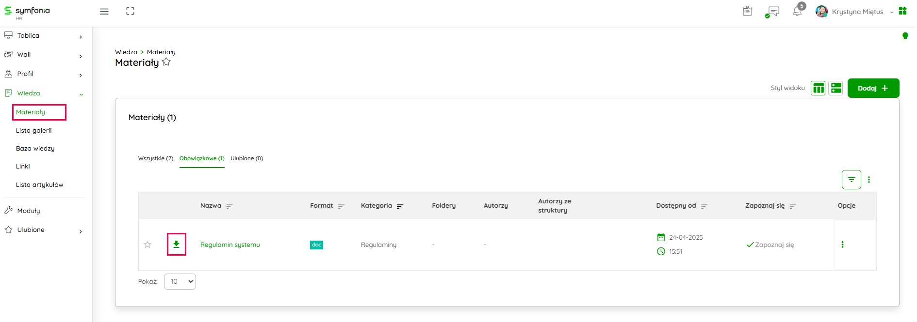Switch to the Wszystkie (2) tab
Viewport: 917px width, 322px height.
(155, 158)
